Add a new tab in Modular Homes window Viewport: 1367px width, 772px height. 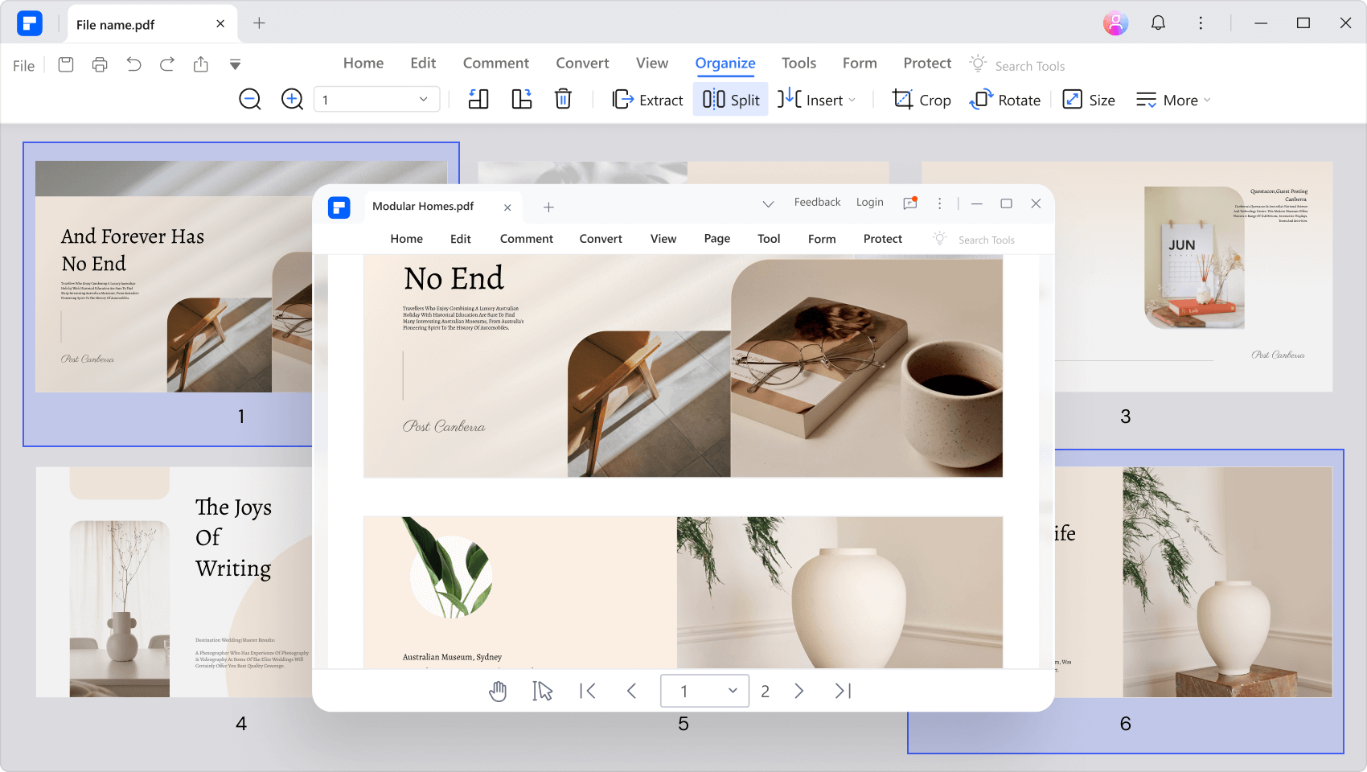point(548,207)
